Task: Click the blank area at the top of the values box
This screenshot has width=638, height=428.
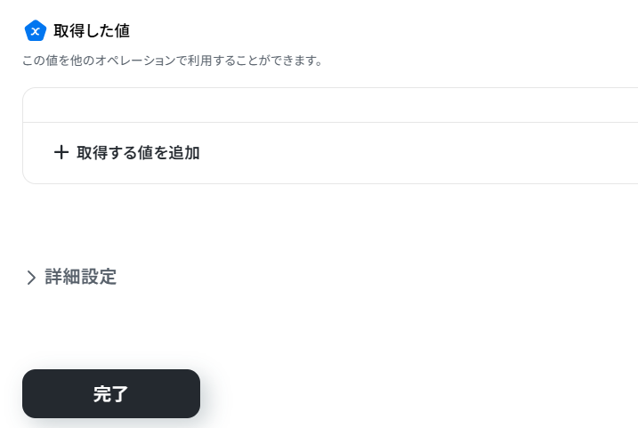Action: tap(329, 105)
